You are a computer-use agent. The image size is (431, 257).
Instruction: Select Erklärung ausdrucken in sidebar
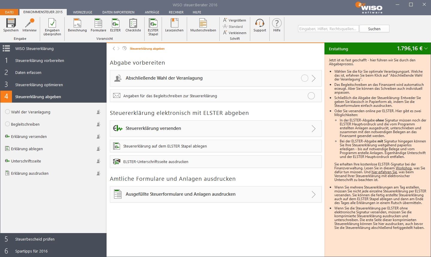[30, 173]
